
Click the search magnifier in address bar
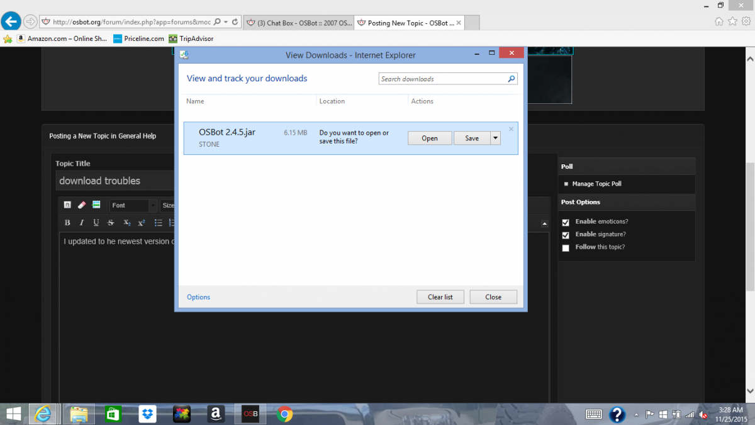tap(217, 22)
